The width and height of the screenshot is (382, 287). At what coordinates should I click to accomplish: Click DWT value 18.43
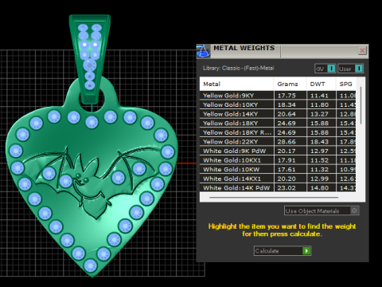319,142
